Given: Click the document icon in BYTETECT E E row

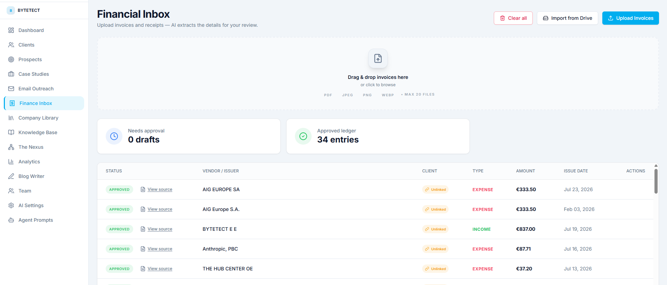Looking at the screenshot, I should 143,229.
